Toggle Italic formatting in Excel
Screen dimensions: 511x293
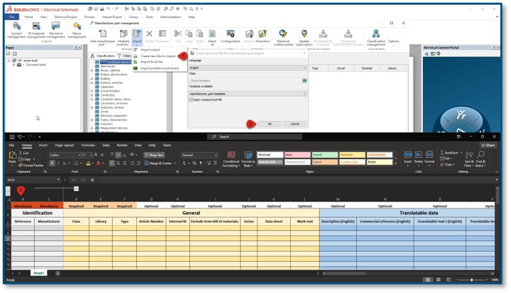(x=58, y=163)
